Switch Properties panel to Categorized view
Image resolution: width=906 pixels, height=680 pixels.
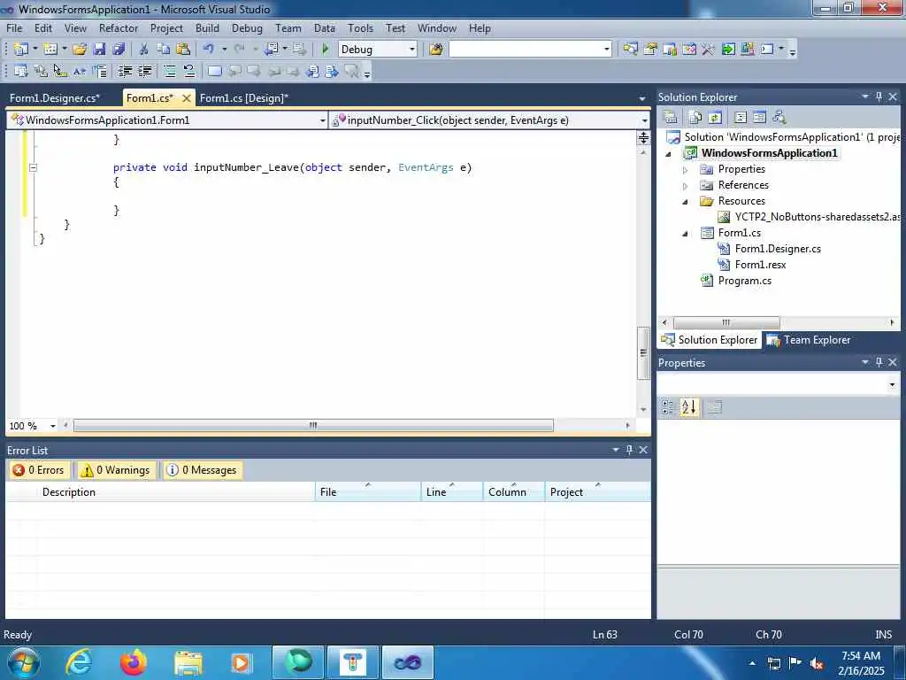click(x=668, y=407)
